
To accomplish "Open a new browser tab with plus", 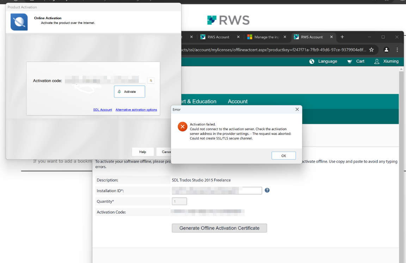I will (342, 37).
